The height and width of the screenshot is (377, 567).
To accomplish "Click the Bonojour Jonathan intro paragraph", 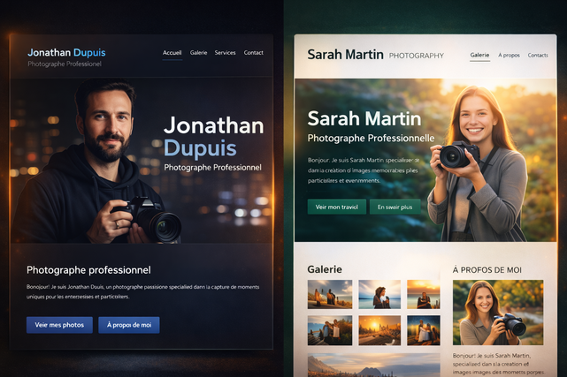I will [142, 292].
